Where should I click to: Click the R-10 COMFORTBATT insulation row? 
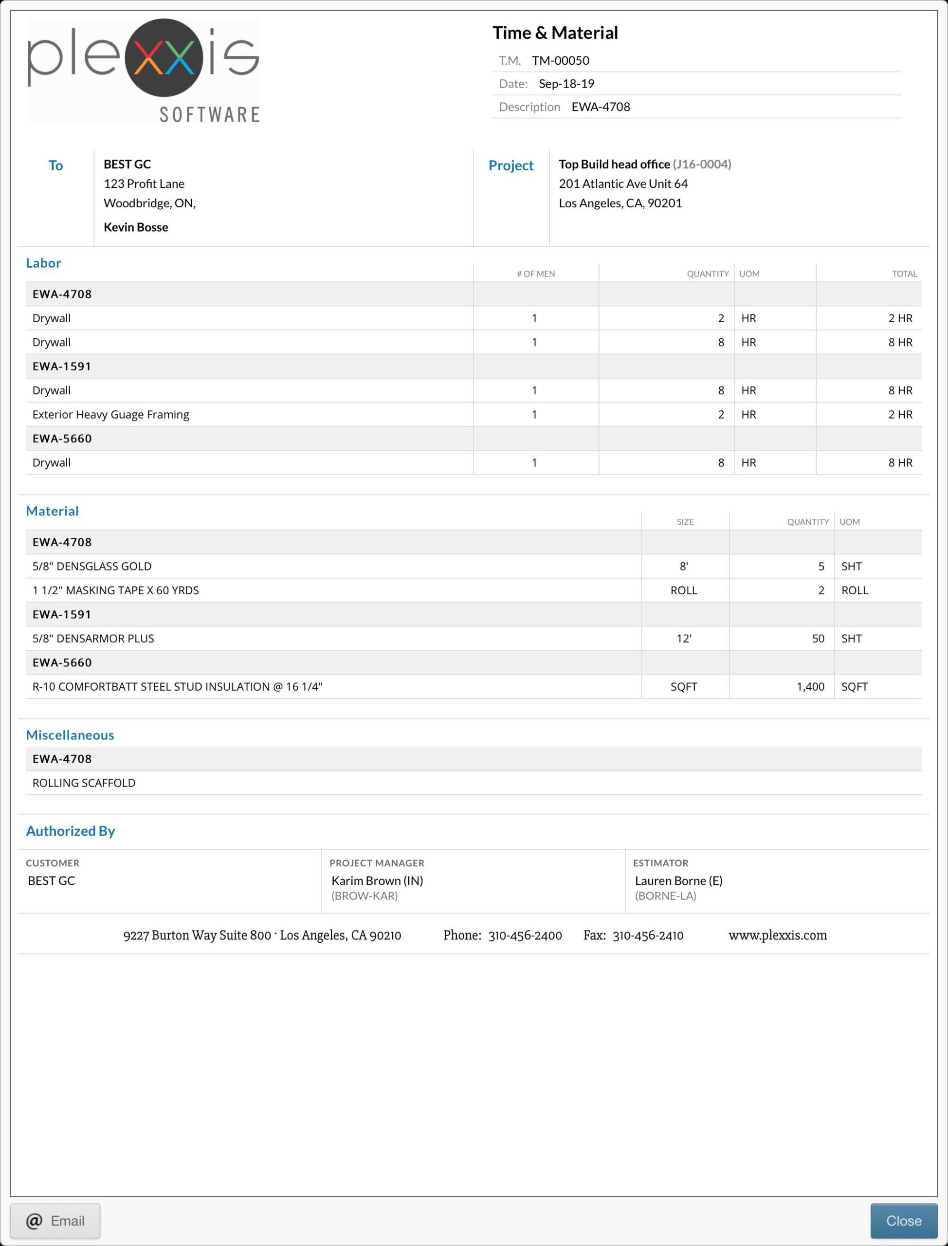tap(177, 687)
